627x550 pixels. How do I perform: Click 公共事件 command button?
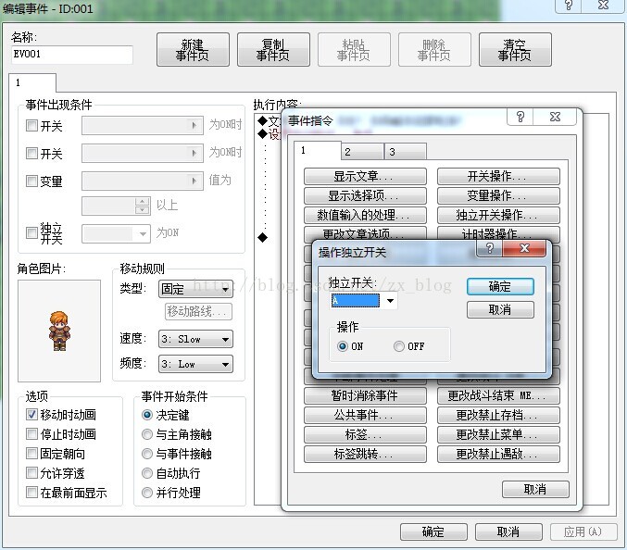coord(365,416)
